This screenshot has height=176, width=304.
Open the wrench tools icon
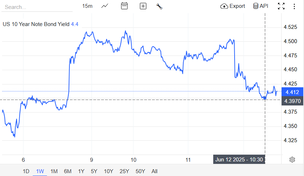tap(159, 6)
